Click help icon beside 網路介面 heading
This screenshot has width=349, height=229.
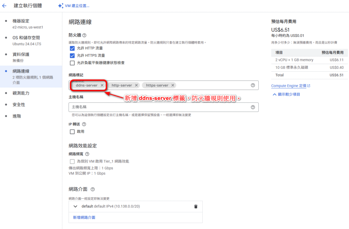[93, 189]
